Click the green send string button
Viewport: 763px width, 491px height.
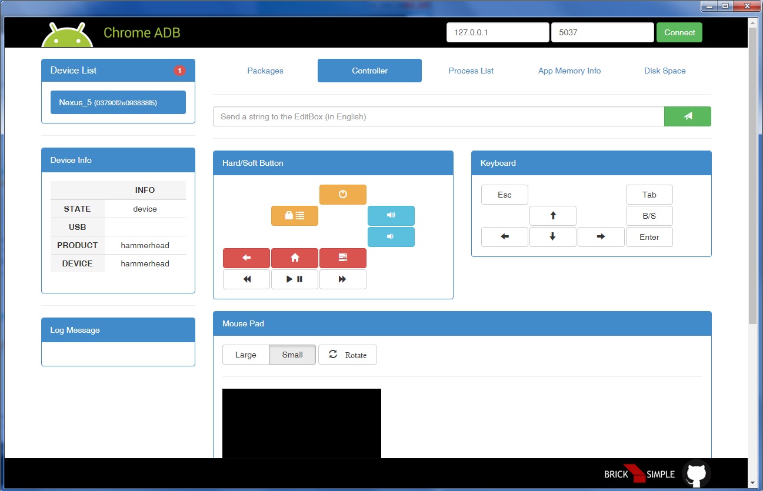[x=687, y=116]
